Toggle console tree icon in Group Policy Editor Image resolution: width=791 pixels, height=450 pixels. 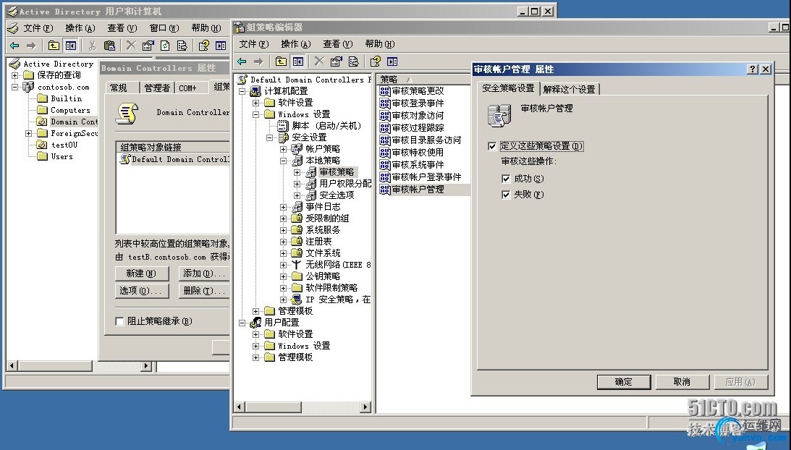[x=298, y=61]
